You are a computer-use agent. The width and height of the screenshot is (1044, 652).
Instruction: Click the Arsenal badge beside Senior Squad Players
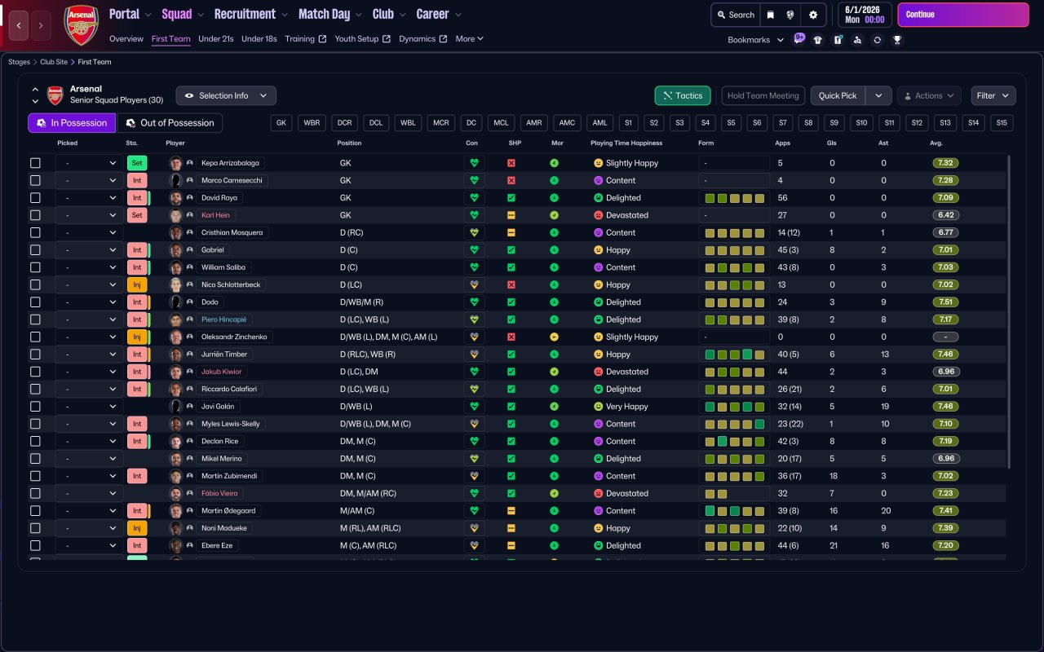55,95
